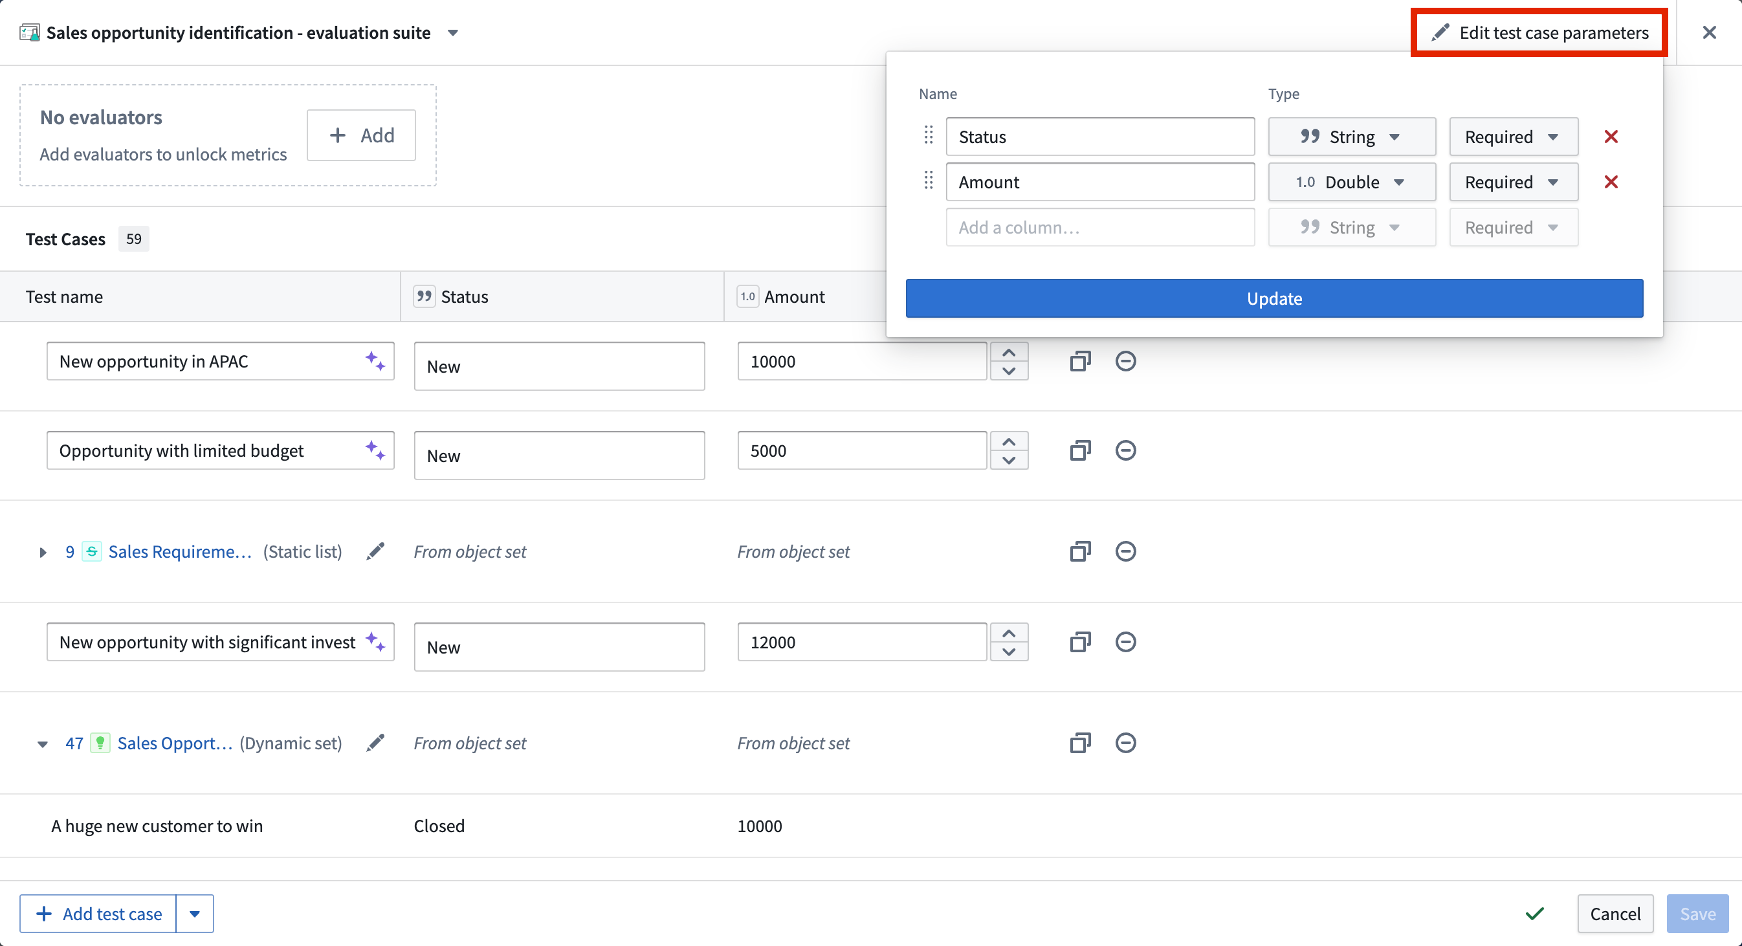Collapse the 47 Sales Opportunity dynamic set
Image resolution: width=1742 pixels, height=946 pixels.
[x=43, y=744]
